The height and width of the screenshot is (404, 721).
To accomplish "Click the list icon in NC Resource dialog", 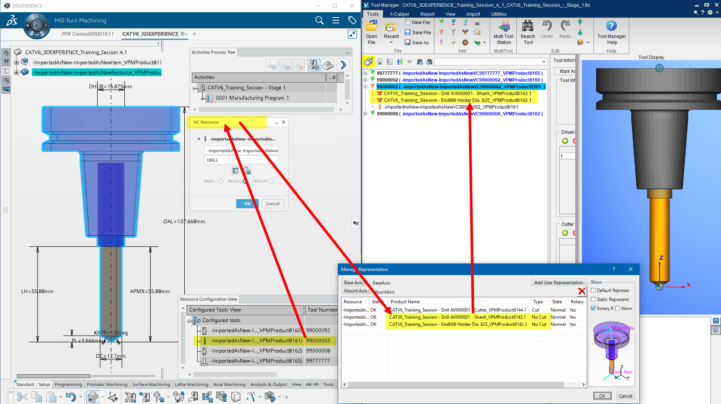I will tap(235, 171).
